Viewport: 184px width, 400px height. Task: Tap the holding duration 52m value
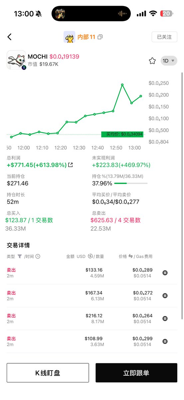tap(12, 202)
